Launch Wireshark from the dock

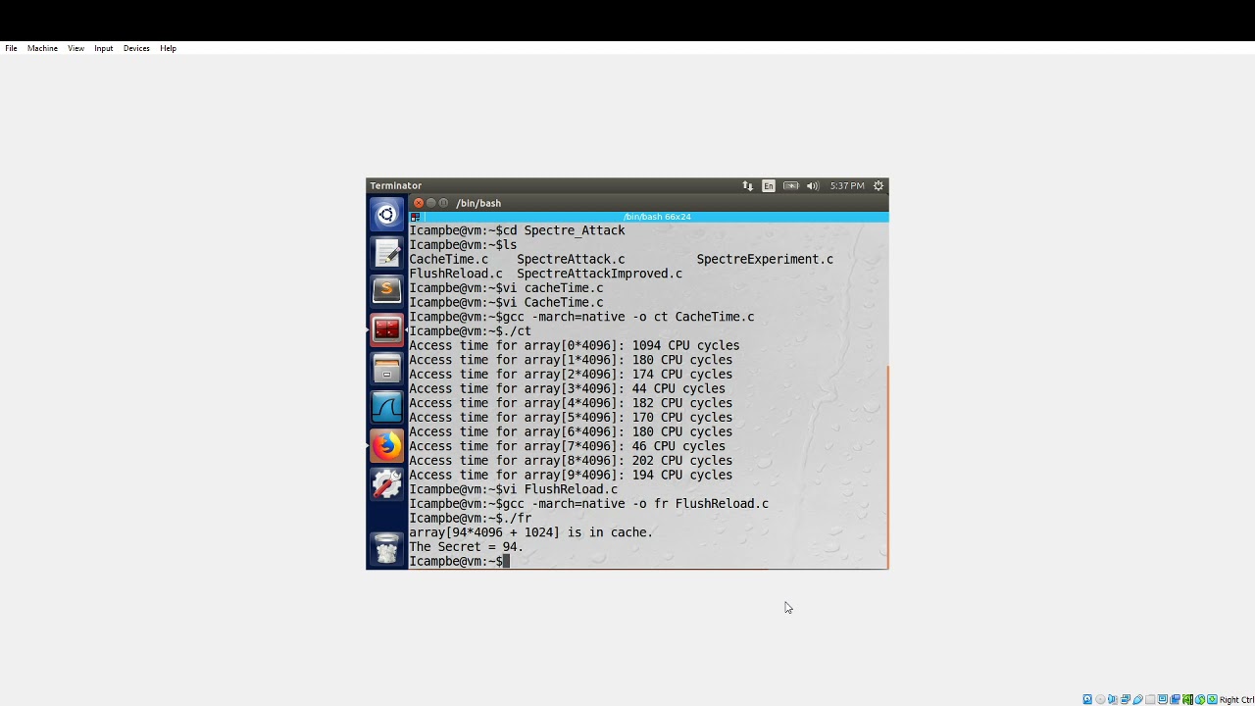pyautogui.click(x=386, y=407)
